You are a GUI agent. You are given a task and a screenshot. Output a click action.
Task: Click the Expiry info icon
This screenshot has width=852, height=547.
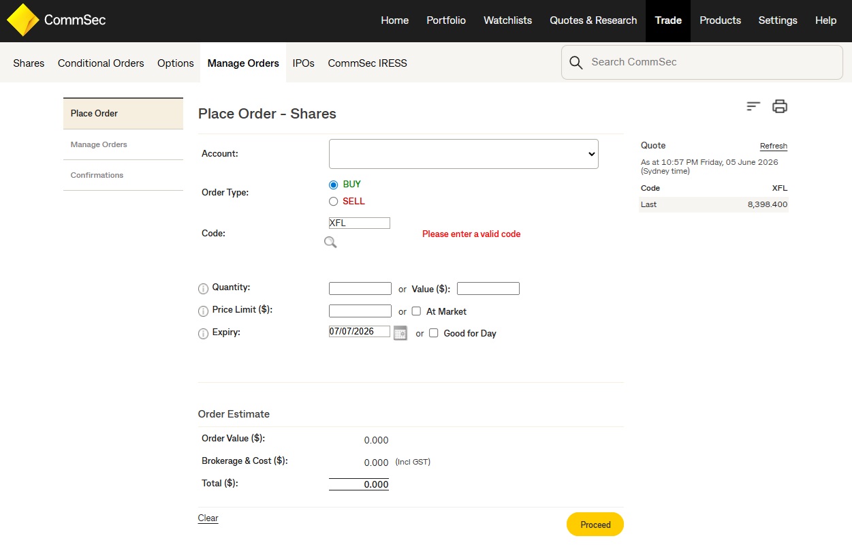[x=203, y=334]
